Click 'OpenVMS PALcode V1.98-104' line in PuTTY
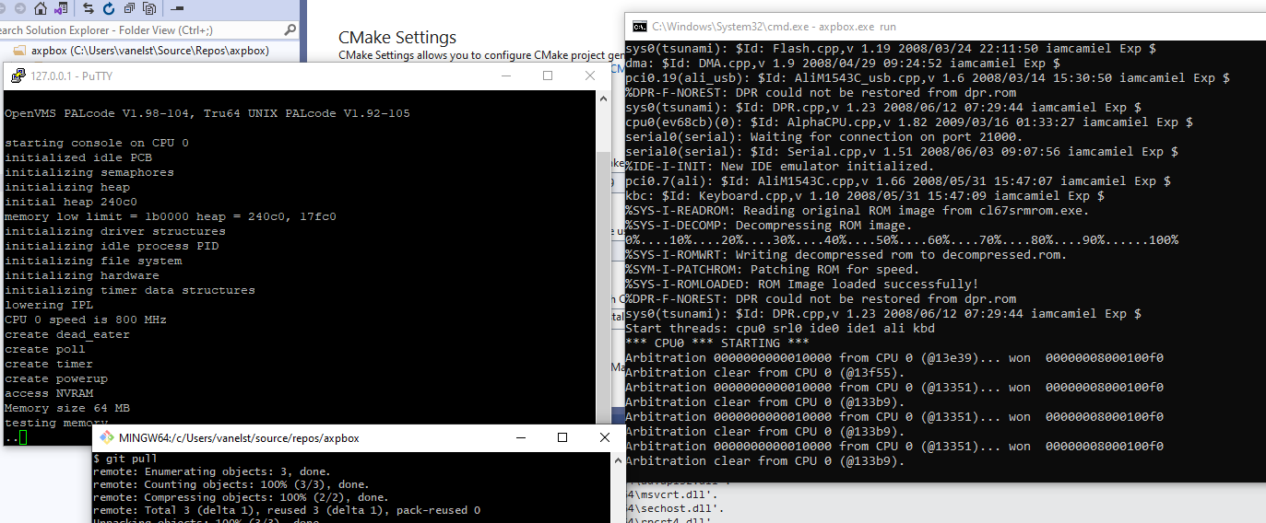Image resolution: width=1266 pixels, height=523 pixels. coord(207,113)
